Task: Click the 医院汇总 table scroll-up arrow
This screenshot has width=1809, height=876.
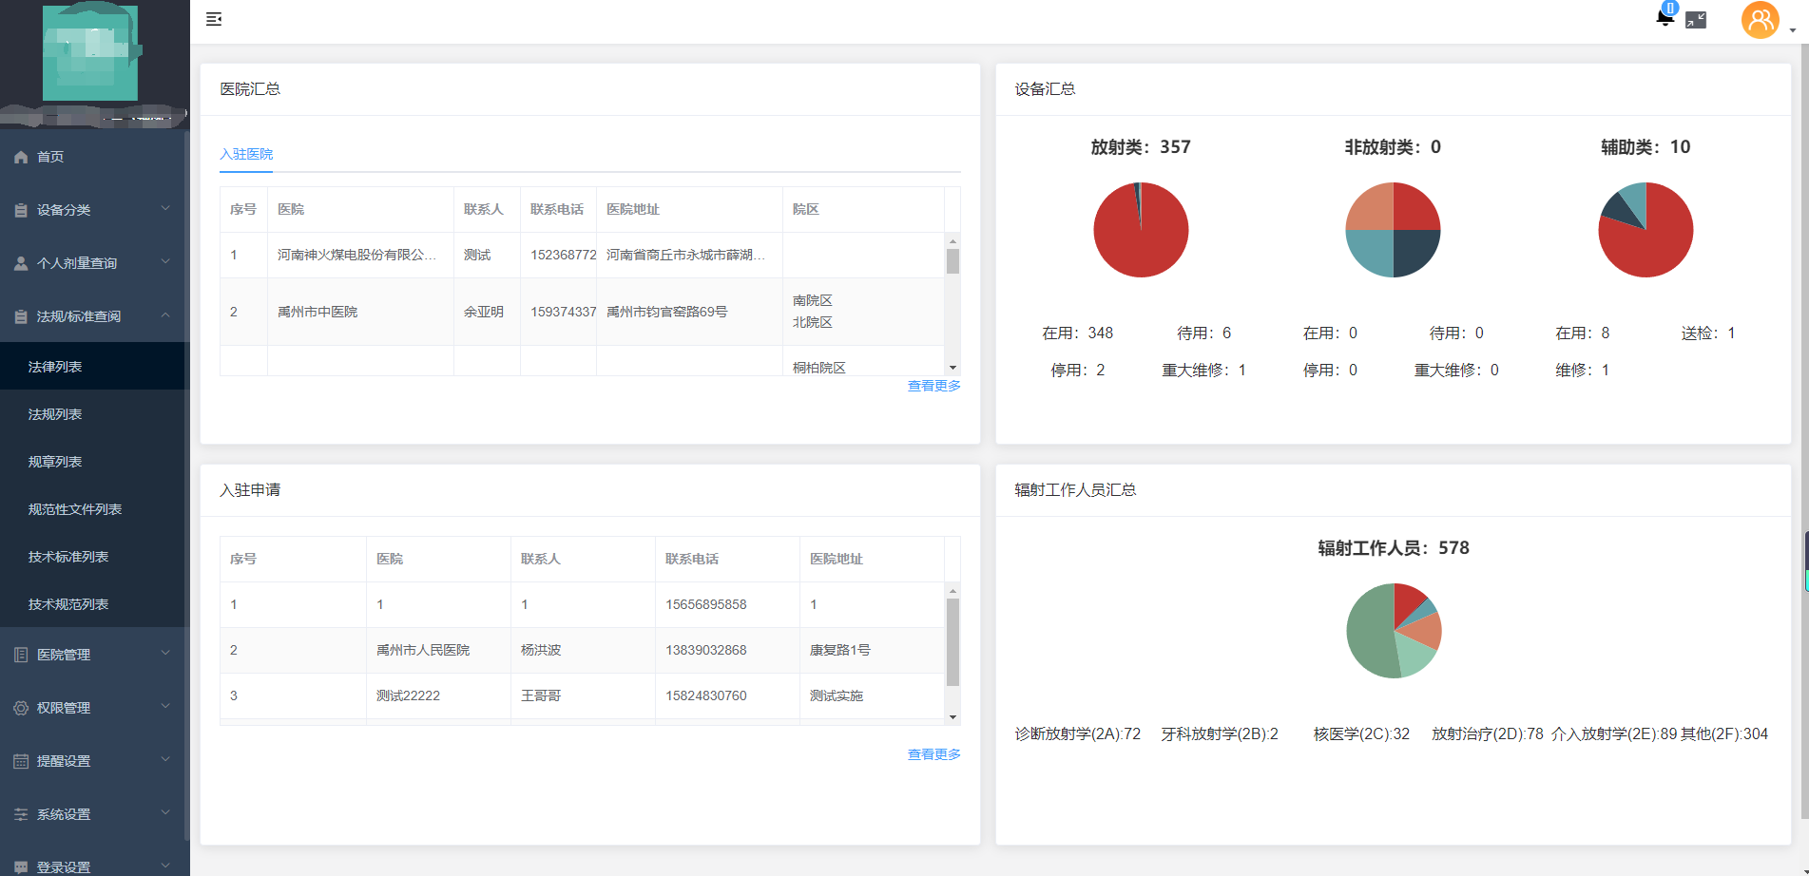Action: pyautogui.click(x=953, y=241)
